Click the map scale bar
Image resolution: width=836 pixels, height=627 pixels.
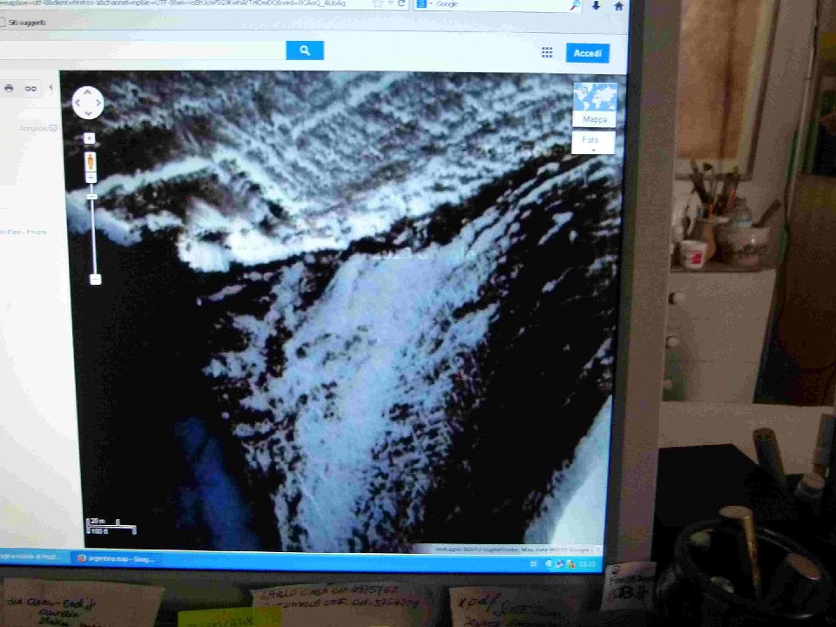tap(111, 526)
